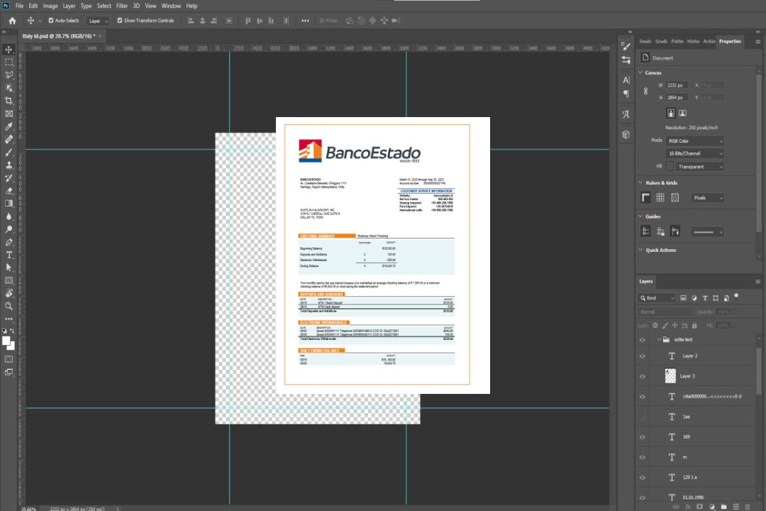Click the canvas width input field
Screen dimensions: 766x511
click(x=677, y=85)
